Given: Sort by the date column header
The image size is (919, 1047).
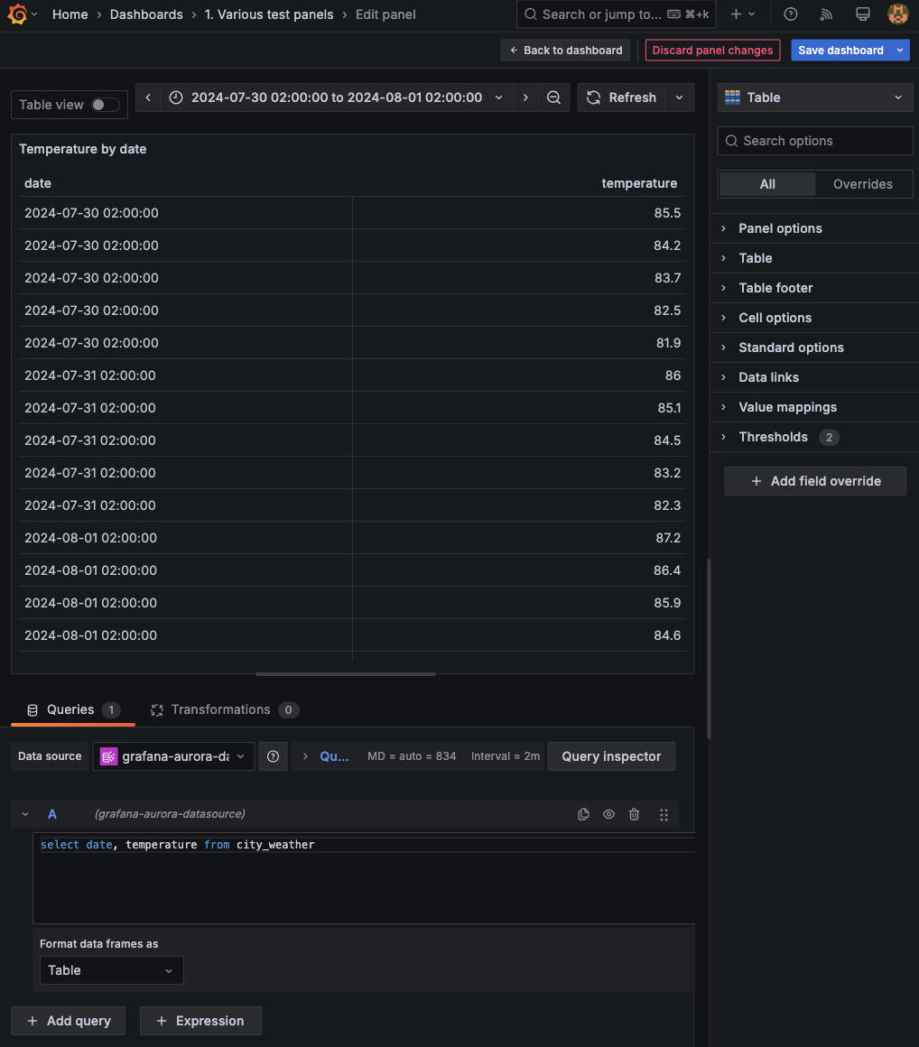Looking at the screenshot, I should [38, 183].
